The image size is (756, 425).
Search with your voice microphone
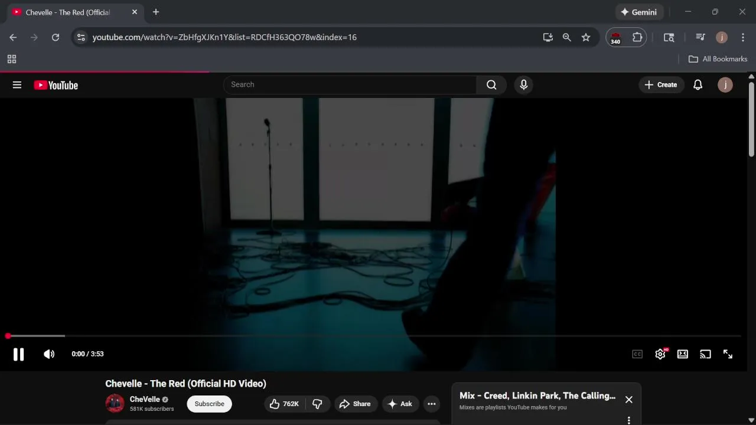523,84
